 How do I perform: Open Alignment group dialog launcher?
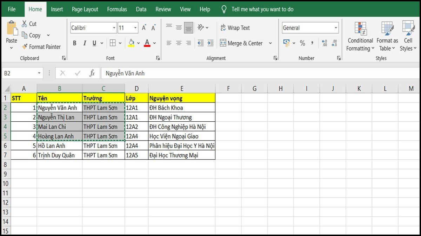point(276,58)
